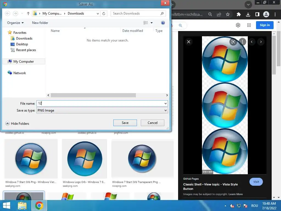281x211 pixels.
Task: Click Chrome zoom magnifier icon in address bar
Action: coord(210,14)
